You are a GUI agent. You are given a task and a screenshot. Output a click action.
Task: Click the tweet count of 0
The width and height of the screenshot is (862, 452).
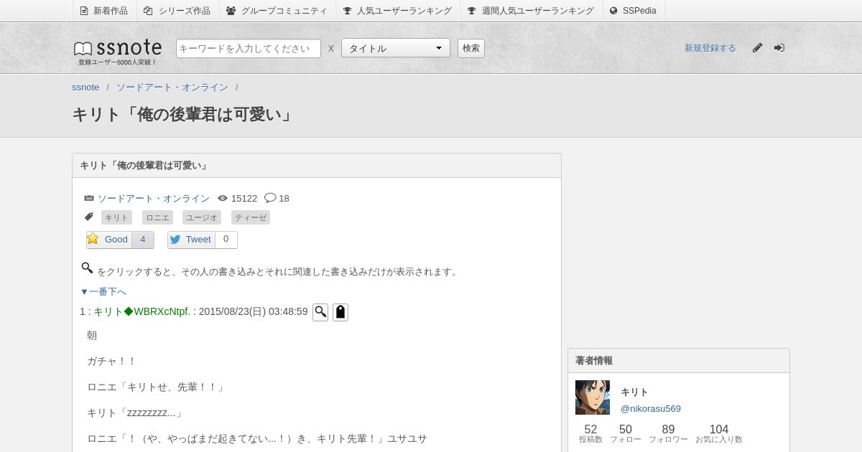(226, 240)
